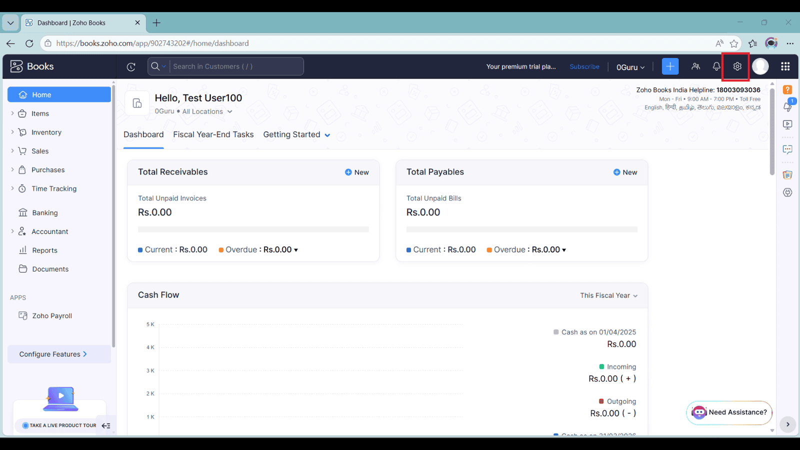This screenshot has width=800, height=450.
Task: Open the Settings gear icon
Action: [x=737, y=66]
